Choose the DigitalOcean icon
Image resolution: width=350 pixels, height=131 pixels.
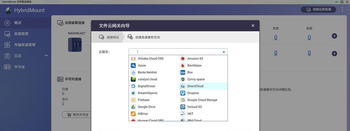(x=133, y=86)
